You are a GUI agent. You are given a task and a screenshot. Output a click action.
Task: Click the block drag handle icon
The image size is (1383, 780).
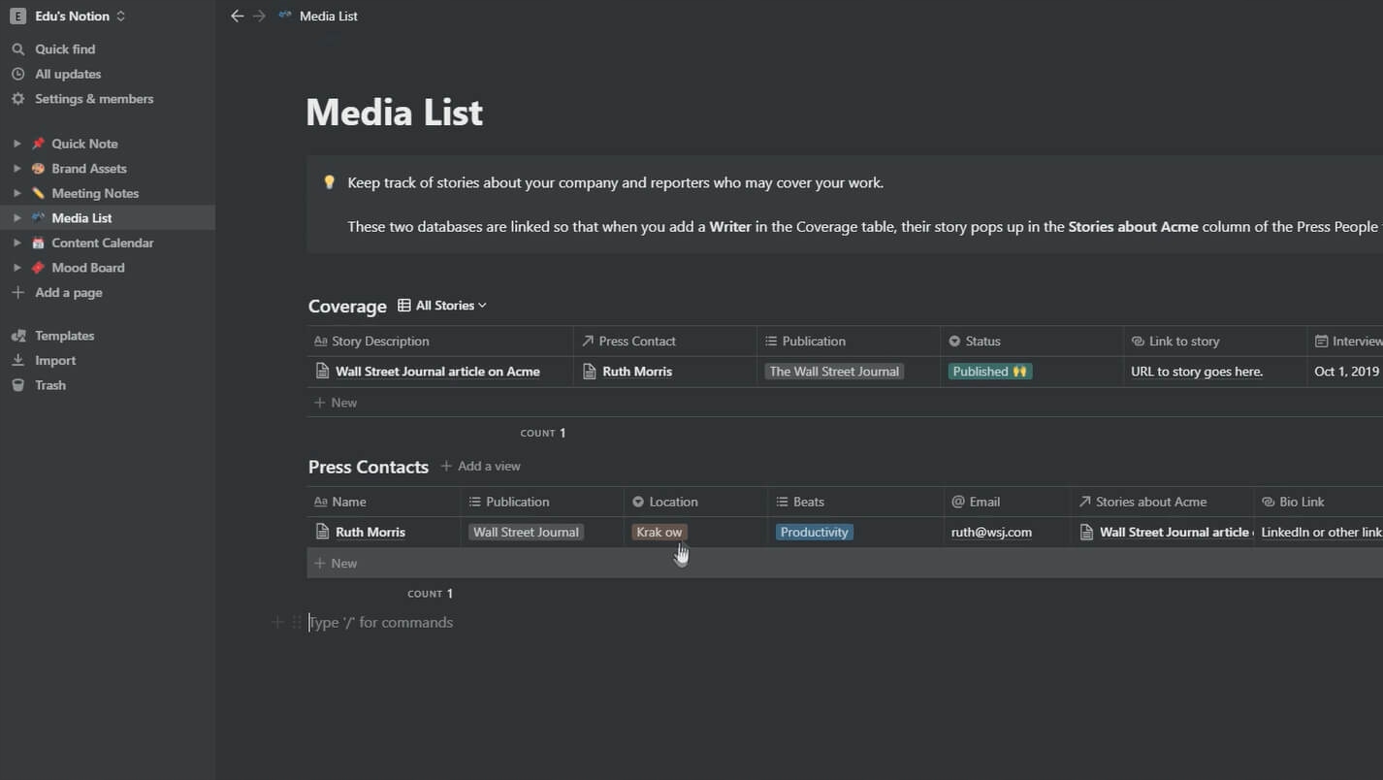(297, 623)
